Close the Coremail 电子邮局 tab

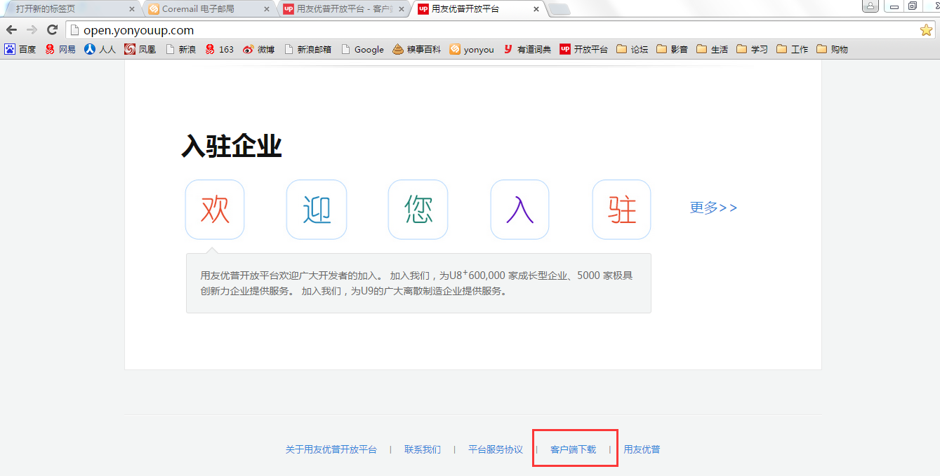click(267, 9)
